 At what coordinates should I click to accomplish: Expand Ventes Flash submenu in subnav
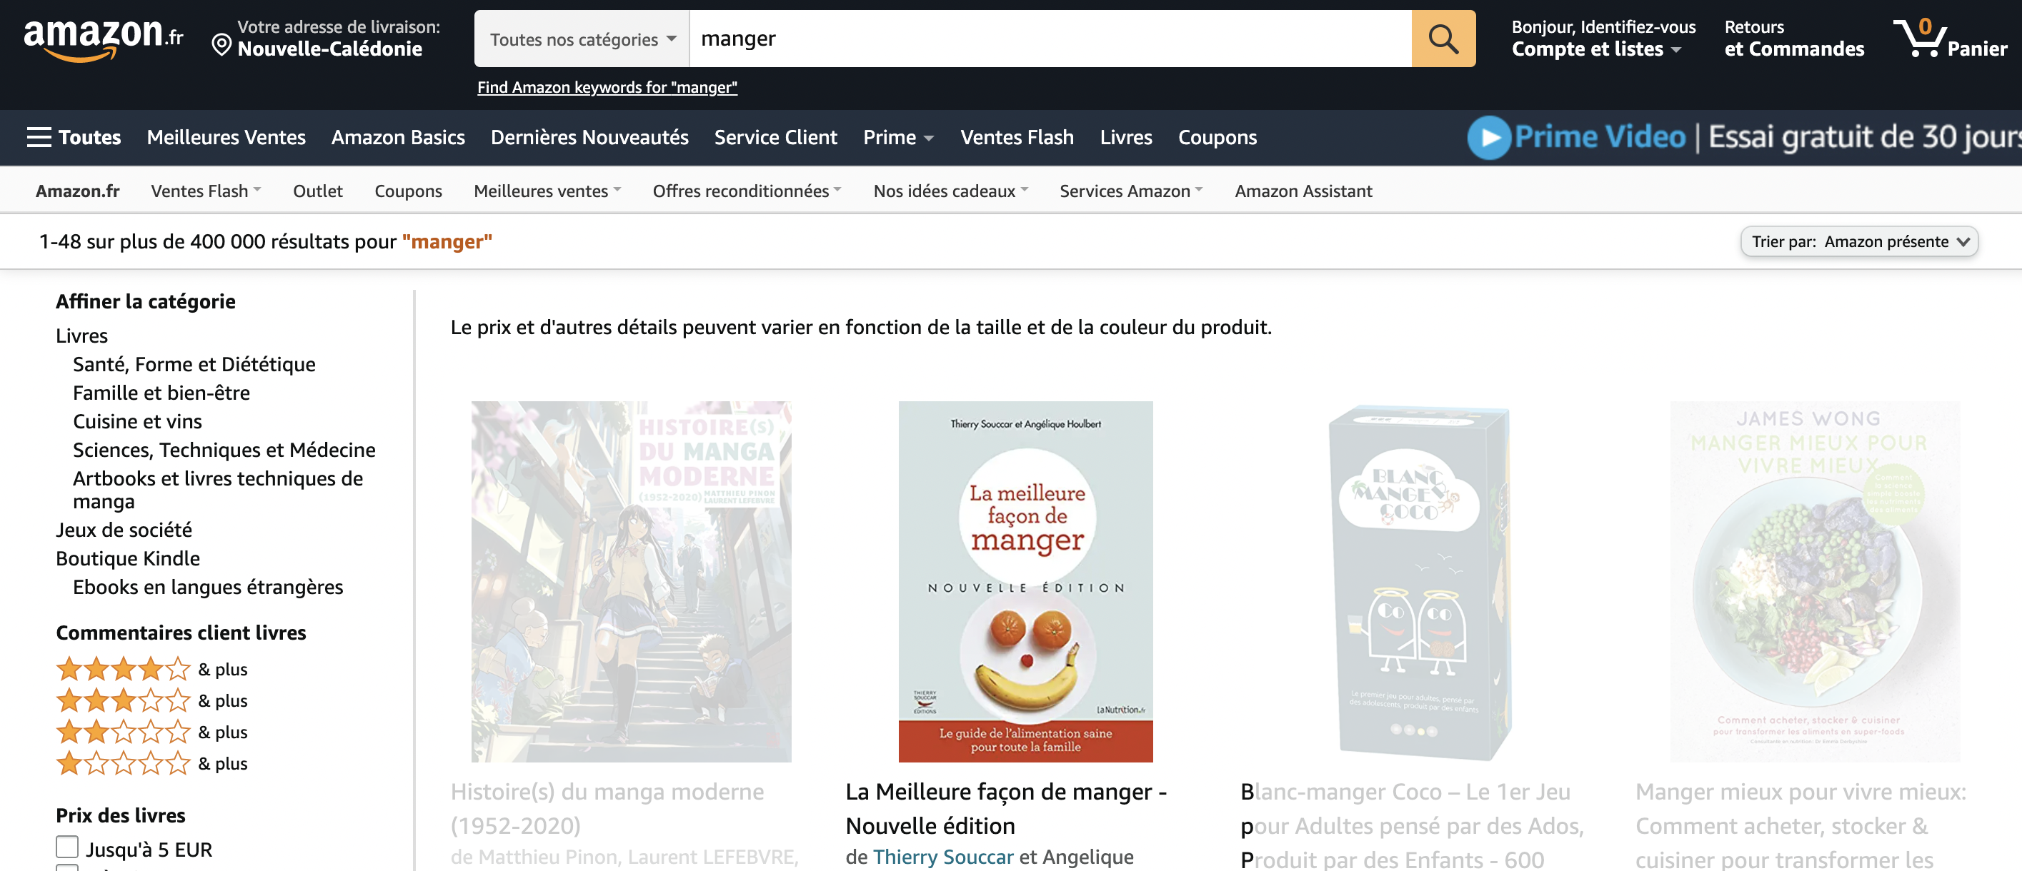[x=206, y=191]
